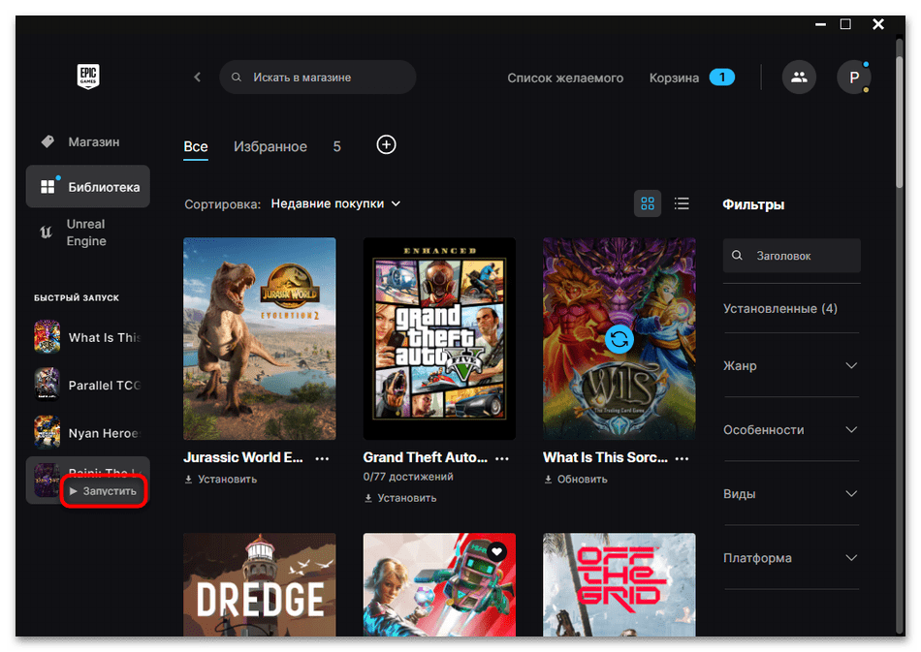Click the 'БЫСТРЫЙ ЗАПУСК' heading
Viewport: 921px width, 652px height.
coord(77,297)
